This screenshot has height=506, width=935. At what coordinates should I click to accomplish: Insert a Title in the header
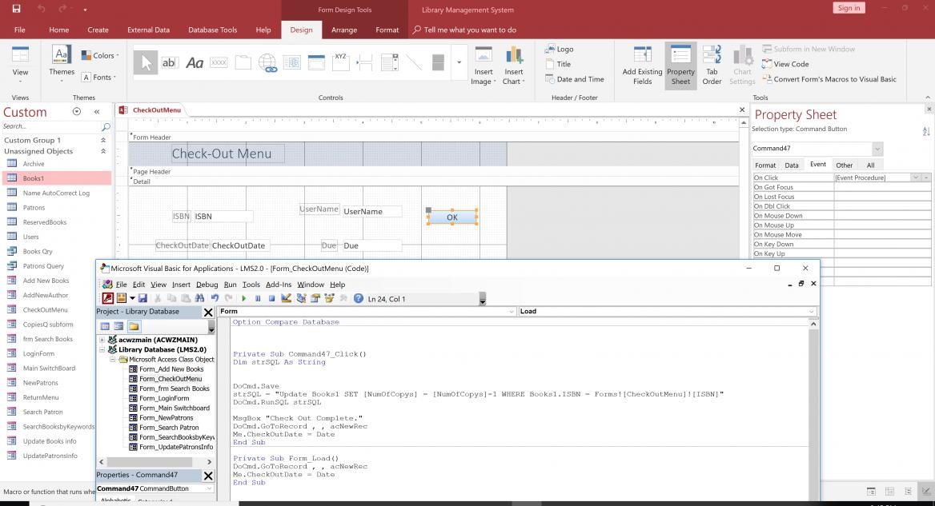558,64
